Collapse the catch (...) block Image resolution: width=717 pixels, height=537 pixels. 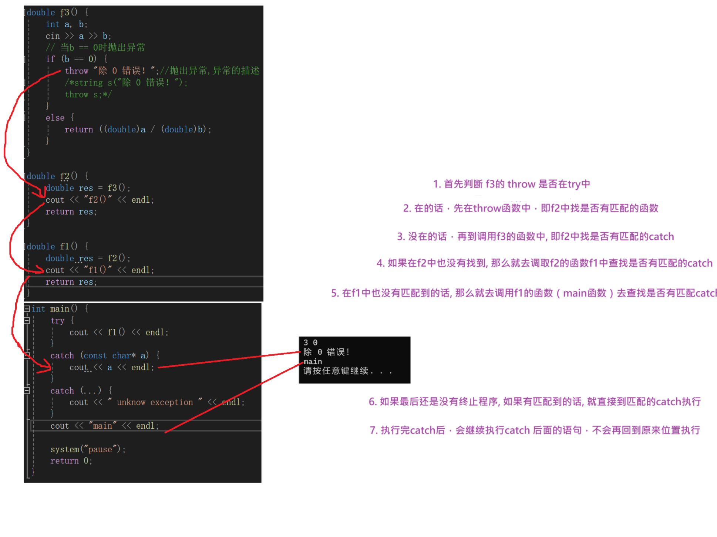click(x=27, y=391)
